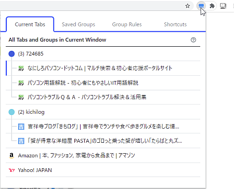Screen dimensions: 234x189
Task: Open the なにしろパソコン・ドットコム tab entry
Action: (103, 68)
